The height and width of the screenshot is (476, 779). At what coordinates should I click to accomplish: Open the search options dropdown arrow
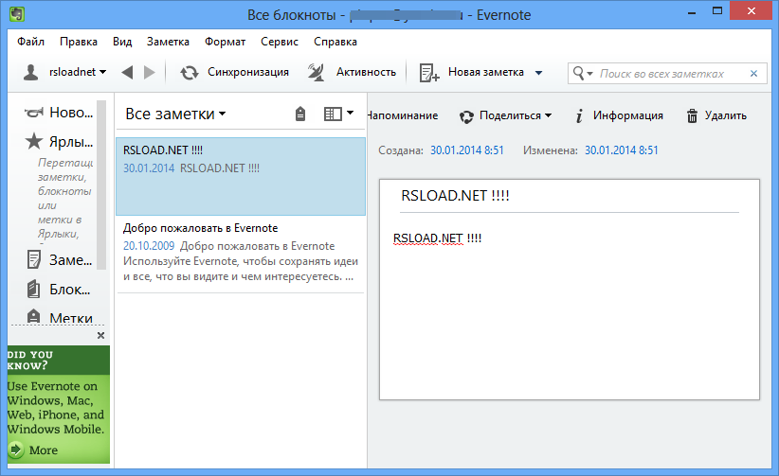tap(590, 74)
